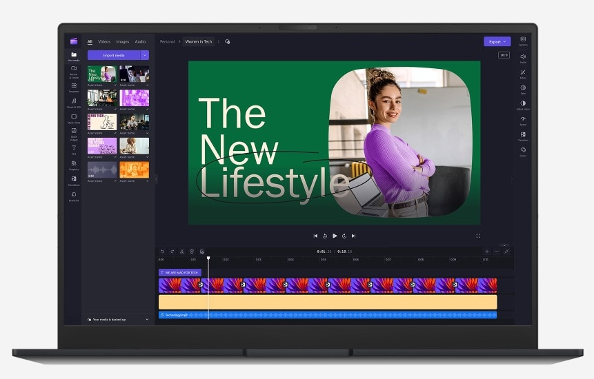594x379 pixels.
Task: Click the Personal breadcrumb link
Action: point(167,41)
